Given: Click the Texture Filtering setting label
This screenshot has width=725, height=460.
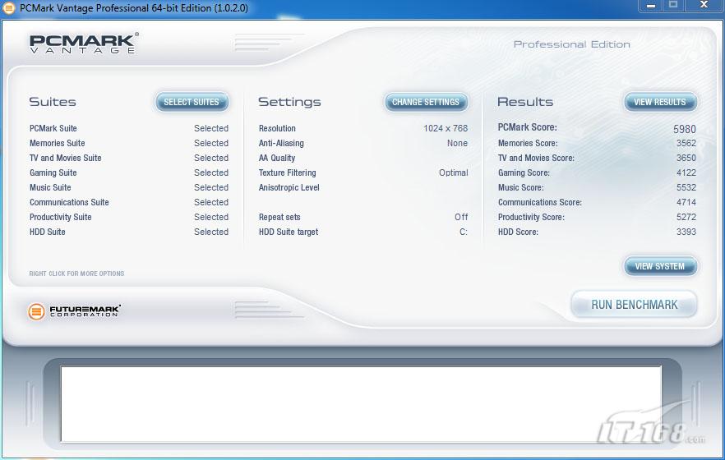Looking at the screenshot, I should (287, 172).
